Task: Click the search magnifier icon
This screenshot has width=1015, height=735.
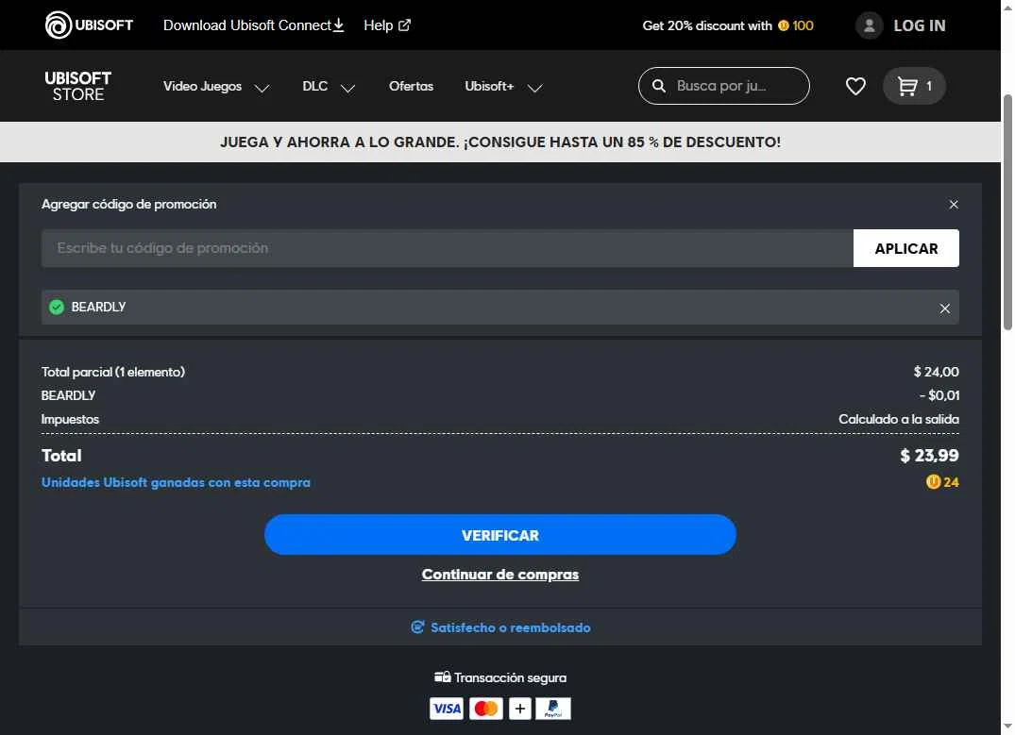Action: pos(658,86)
